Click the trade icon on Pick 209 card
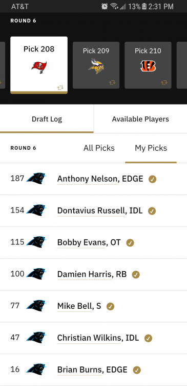The width and height of the screenshot is (187, 386). pyautogui.click(x=112, y=82)
